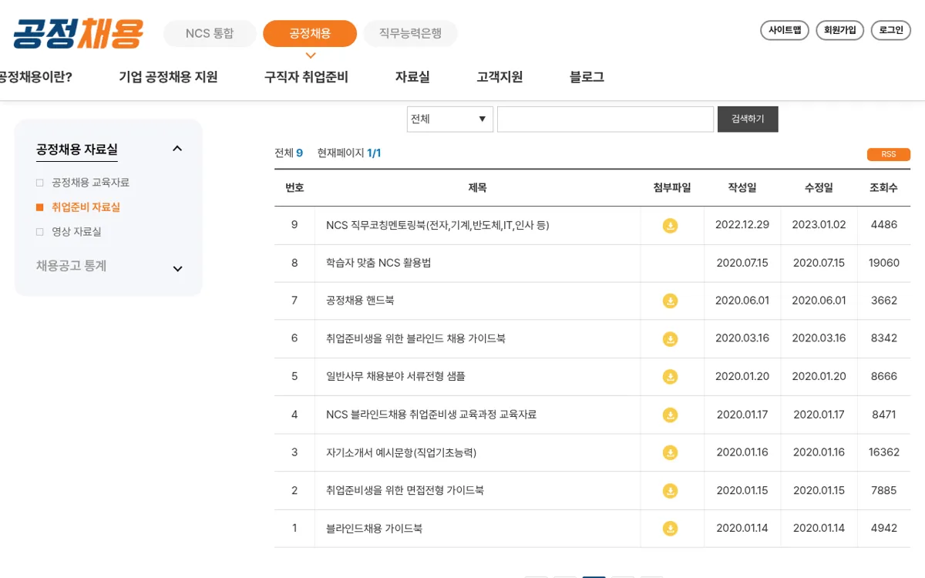Image resolution: width=925 pixels, height=578 pixels.
Task: Open 취업준비생을 위한 블라인드 채용 가이드북
Action: (x=415, y=338)
